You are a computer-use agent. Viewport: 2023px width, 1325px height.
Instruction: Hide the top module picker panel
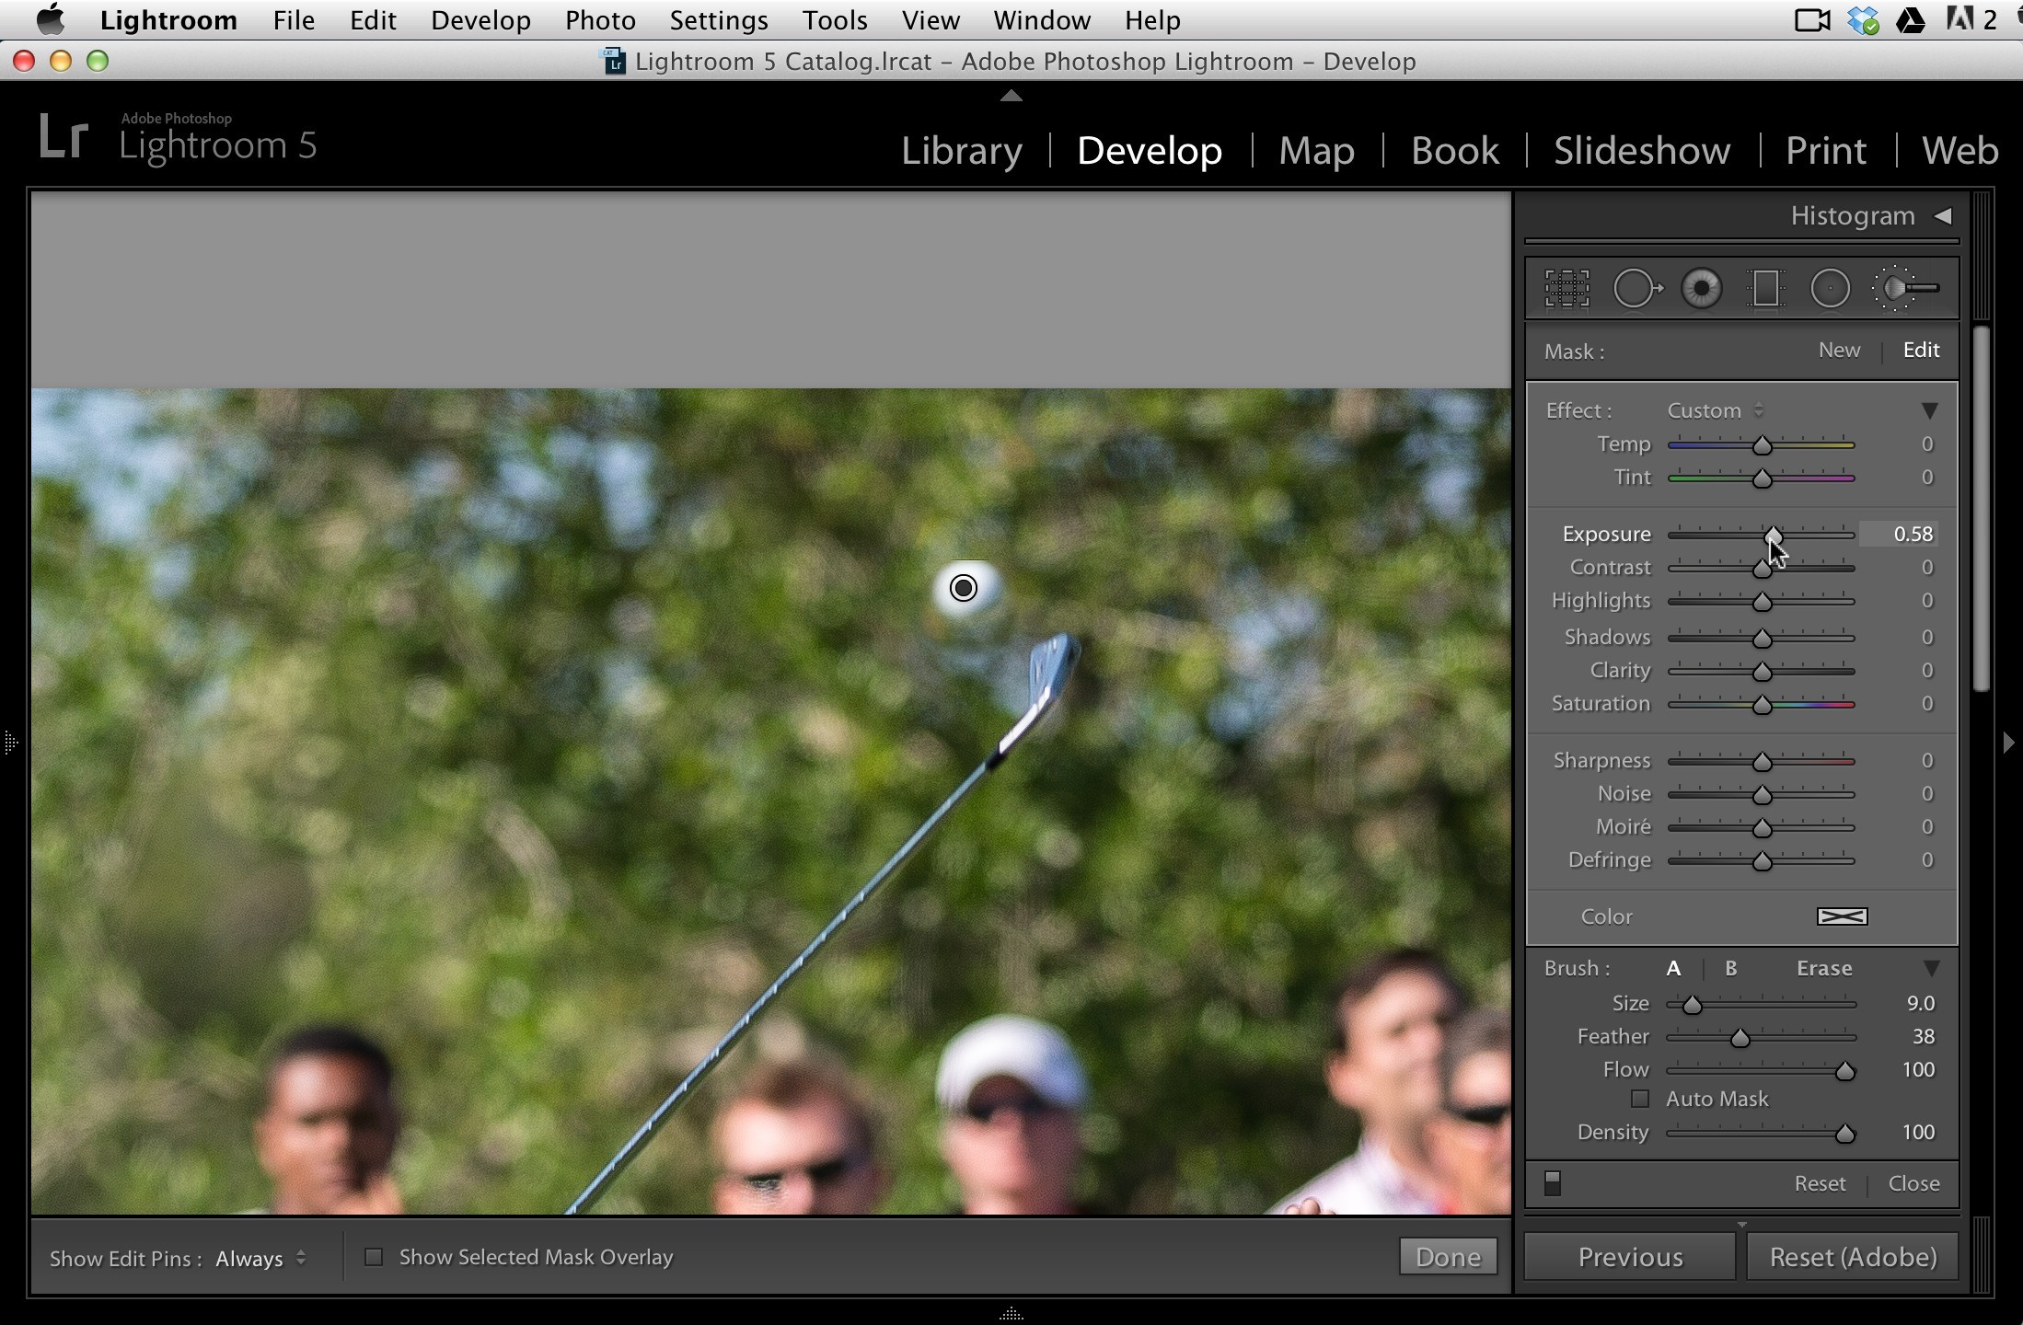(1011, 95)
